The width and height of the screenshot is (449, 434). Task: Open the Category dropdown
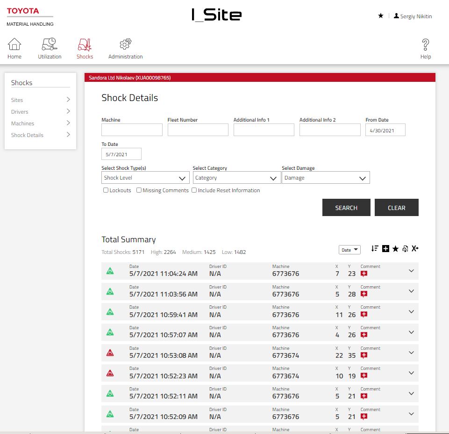pyautogui.click(x=236, y=178)
